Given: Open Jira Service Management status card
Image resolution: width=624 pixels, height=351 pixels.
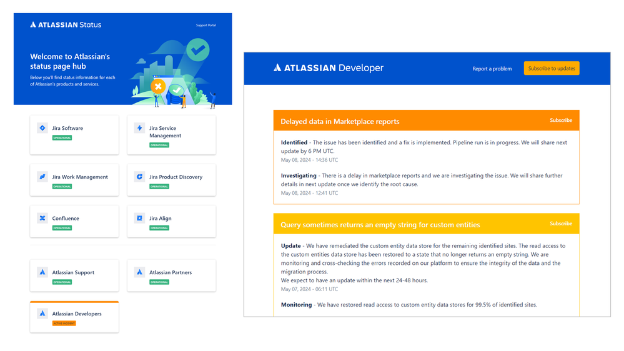Looking at the screenshot, I should coord(172,135).
